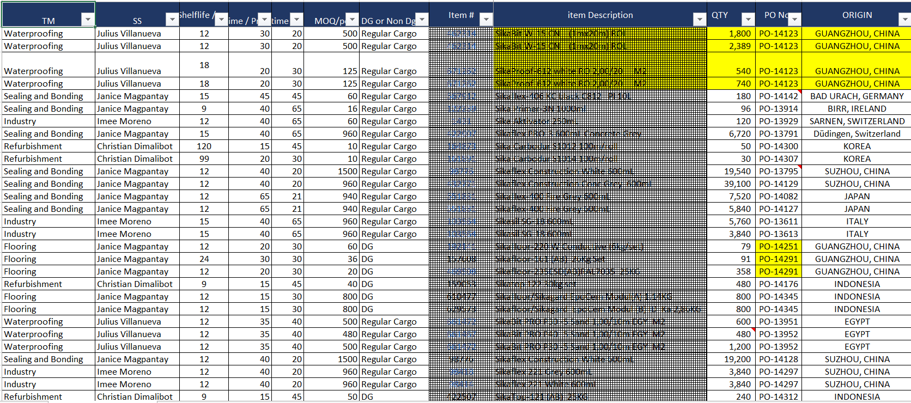Click the PO-13929 cell
Screen dimensions: 911x403
point(779,121)
